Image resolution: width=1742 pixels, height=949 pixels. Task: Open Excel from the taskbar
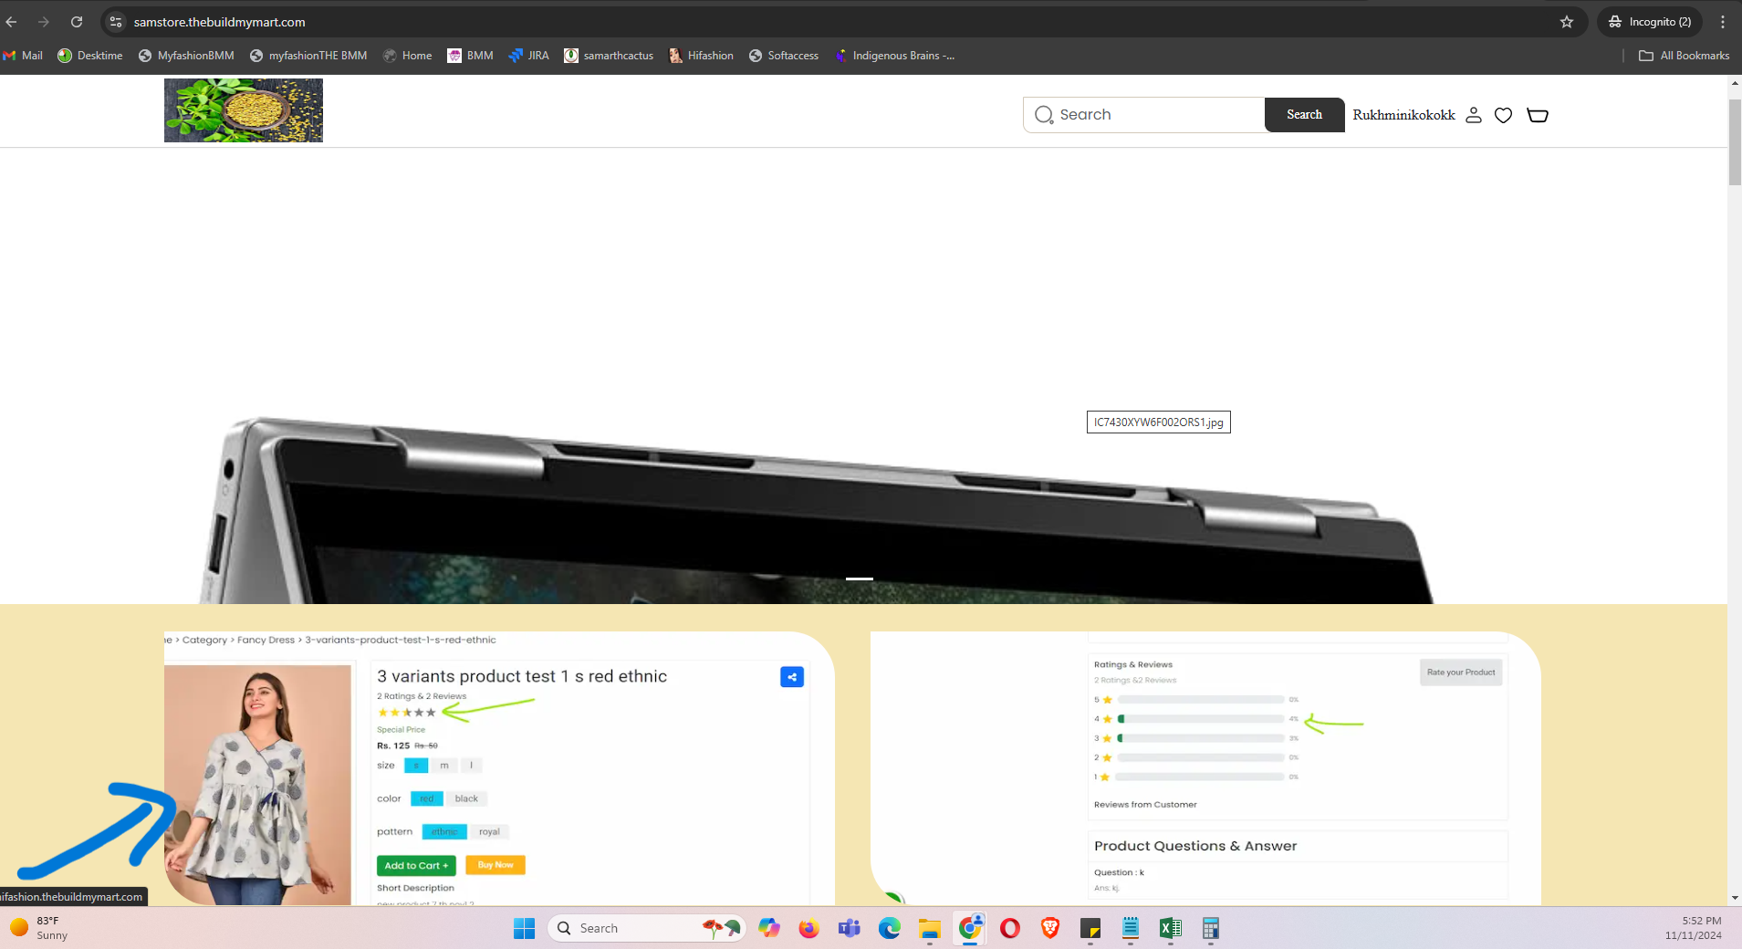(1171, 928)
